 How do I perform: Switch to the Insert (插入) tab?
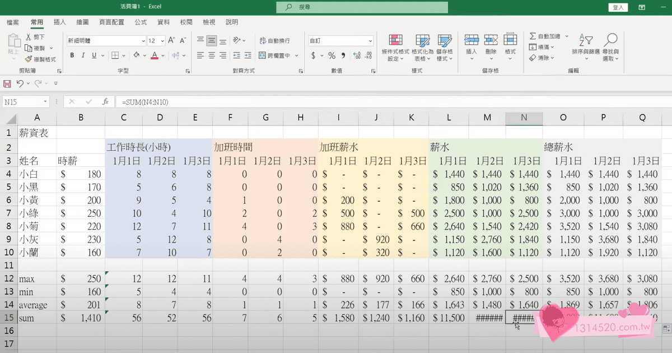[59, 22]
